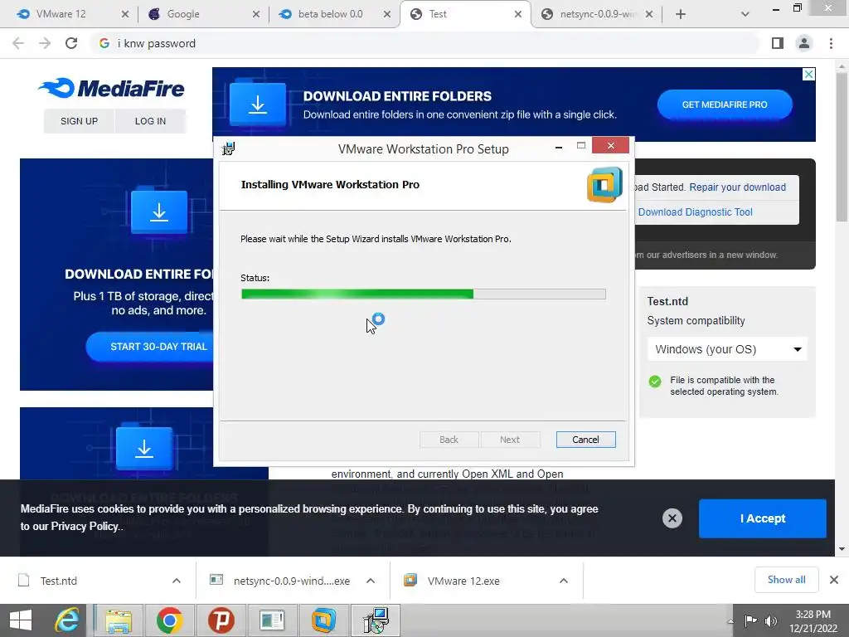Click the address bar showing i knw password
Image resolution: width=849 pixels, height=637 pixels.
click(x=425, y=43)
